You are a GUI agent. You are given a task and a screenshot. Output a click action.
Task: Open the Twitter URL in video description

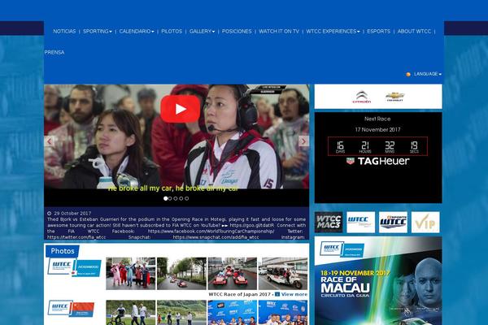[76, 237]
